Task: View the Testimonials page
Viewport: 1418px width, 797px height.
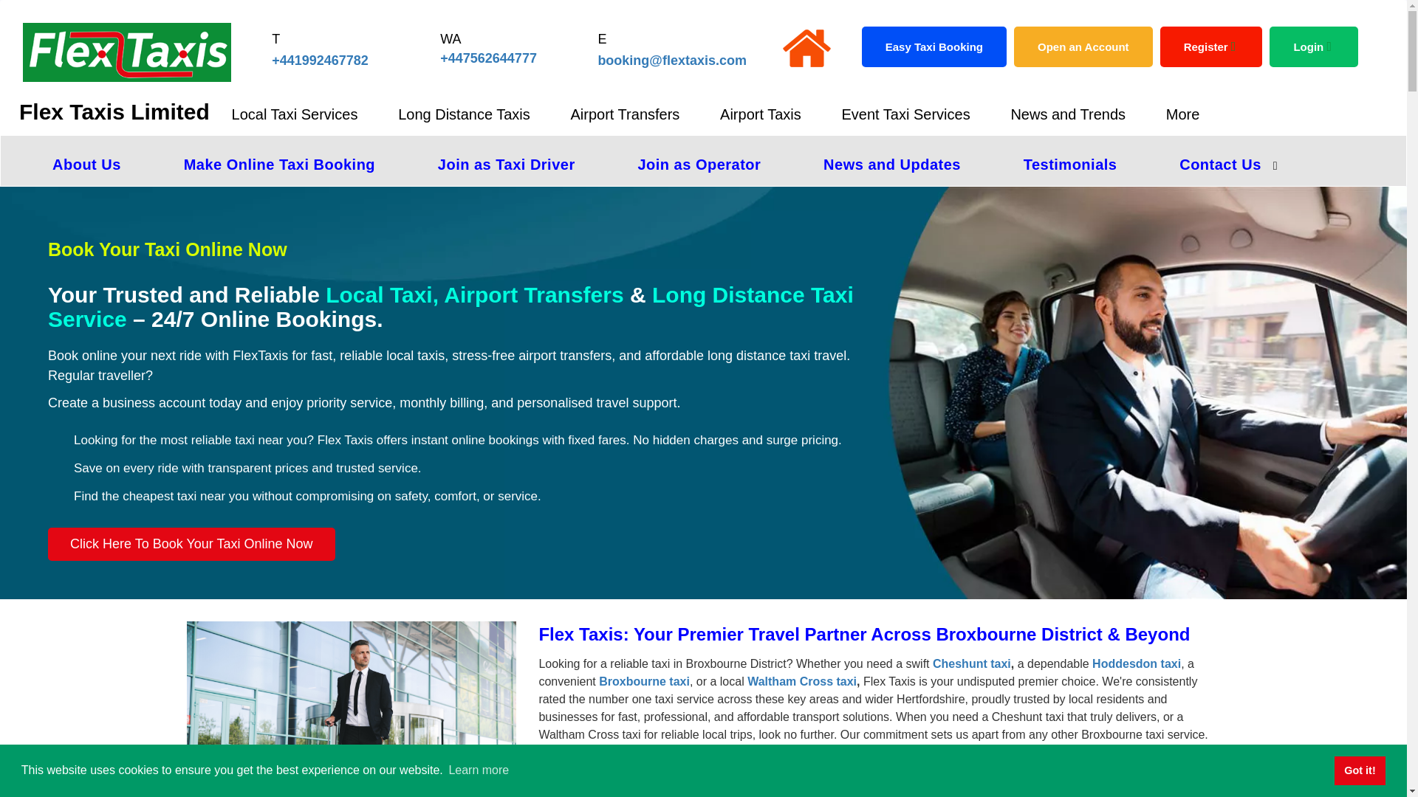Action: 1069,165
